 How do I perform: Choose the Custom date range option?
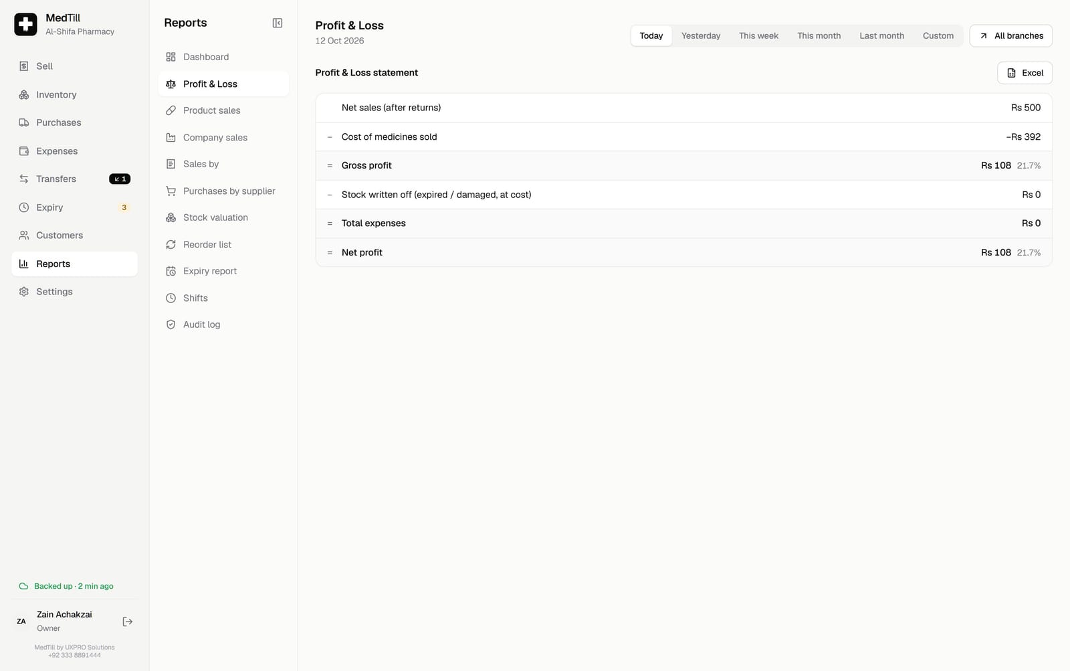pos(938,35)
